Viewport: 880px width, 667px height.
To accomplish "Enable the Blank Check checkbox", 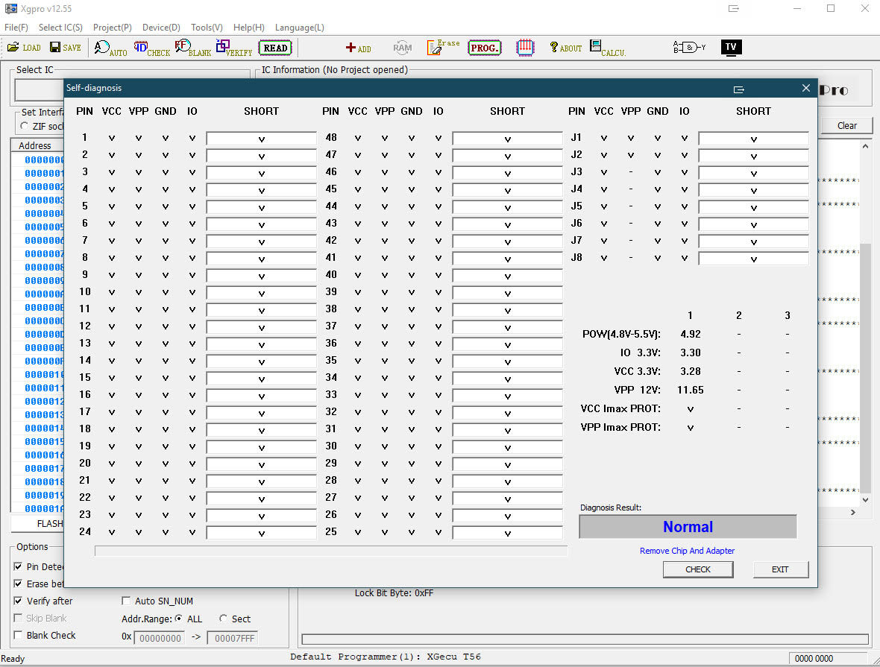I will 19,636.
